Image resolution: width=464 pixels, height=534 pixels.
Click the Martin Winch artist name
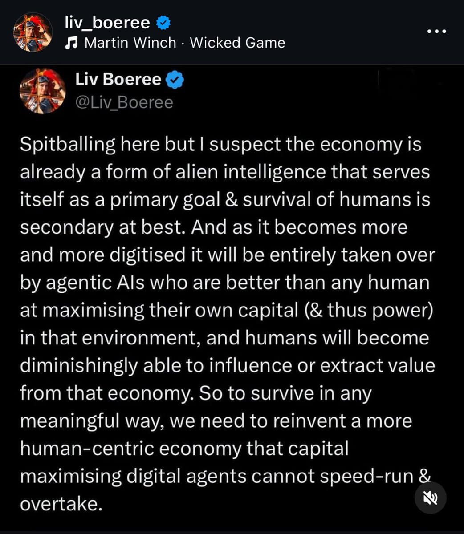(130, 43)
